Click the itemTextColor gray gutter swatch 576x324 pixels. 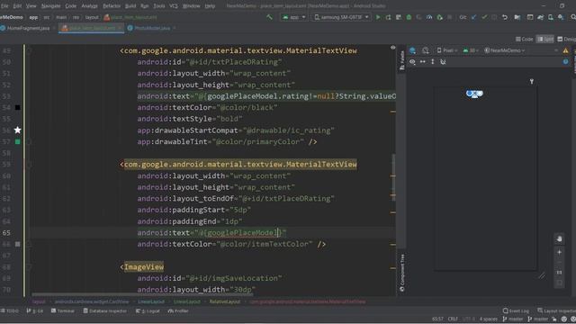pyautogui.click(x=18, y=244)
